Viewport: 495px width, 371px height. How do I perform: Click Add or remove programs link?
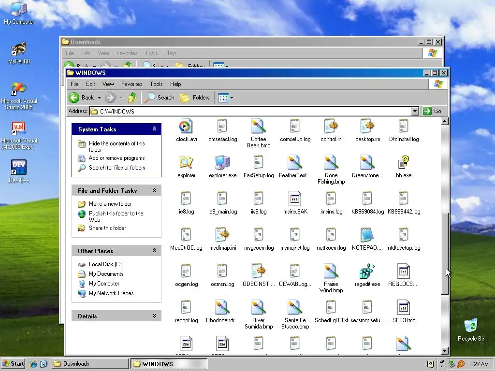coord(117,158)
